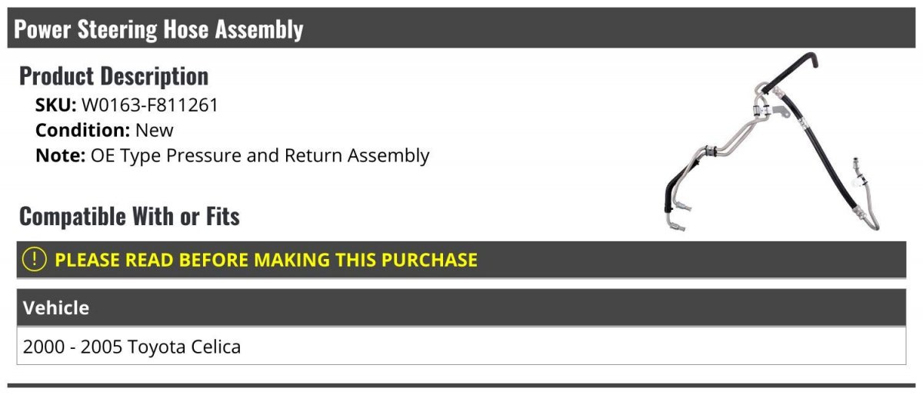Click the SKU label

56,105
